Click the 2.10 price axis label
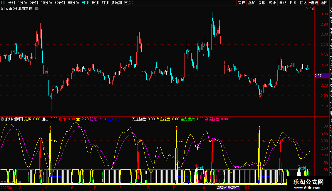332x191 pixels. point(324,106)
